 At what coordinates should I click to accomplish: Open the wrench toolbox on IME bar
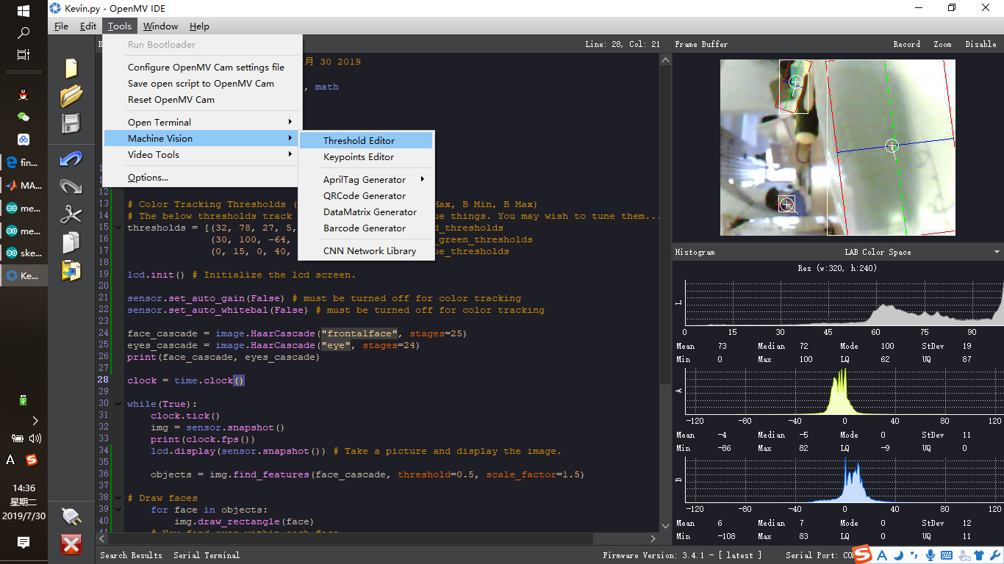click(994, 554)
